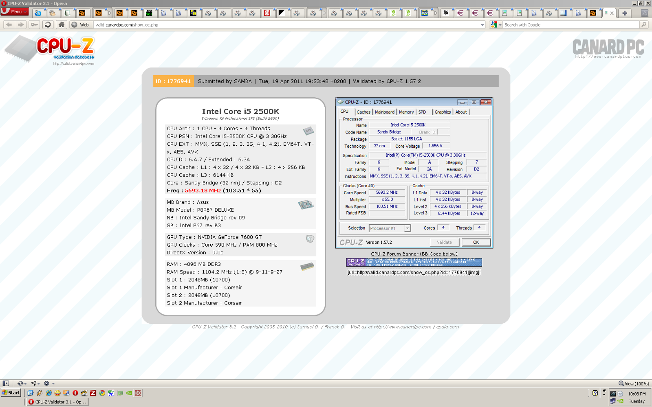This screenshot has height=407, width=652.
Task: Click the search magnifier icon
Action: coord(644,25)
